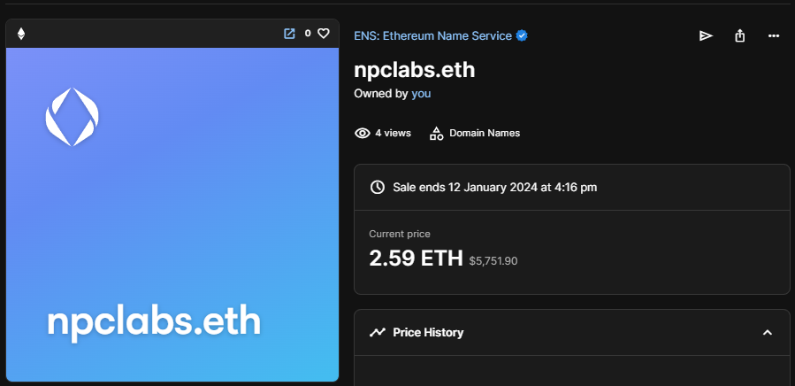Click the Ethereum chain icon above the image
795x386 pixels.
tap(21, 34)
